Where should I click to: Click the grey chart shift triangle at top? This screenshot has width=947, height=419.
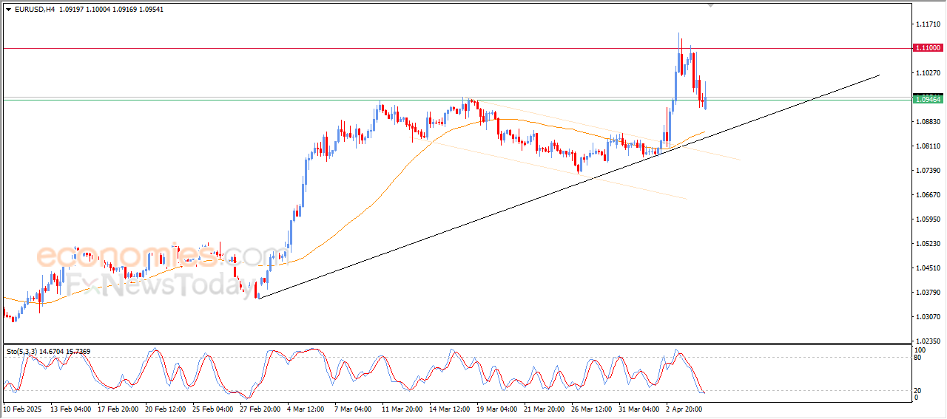[x=711, y=6]
